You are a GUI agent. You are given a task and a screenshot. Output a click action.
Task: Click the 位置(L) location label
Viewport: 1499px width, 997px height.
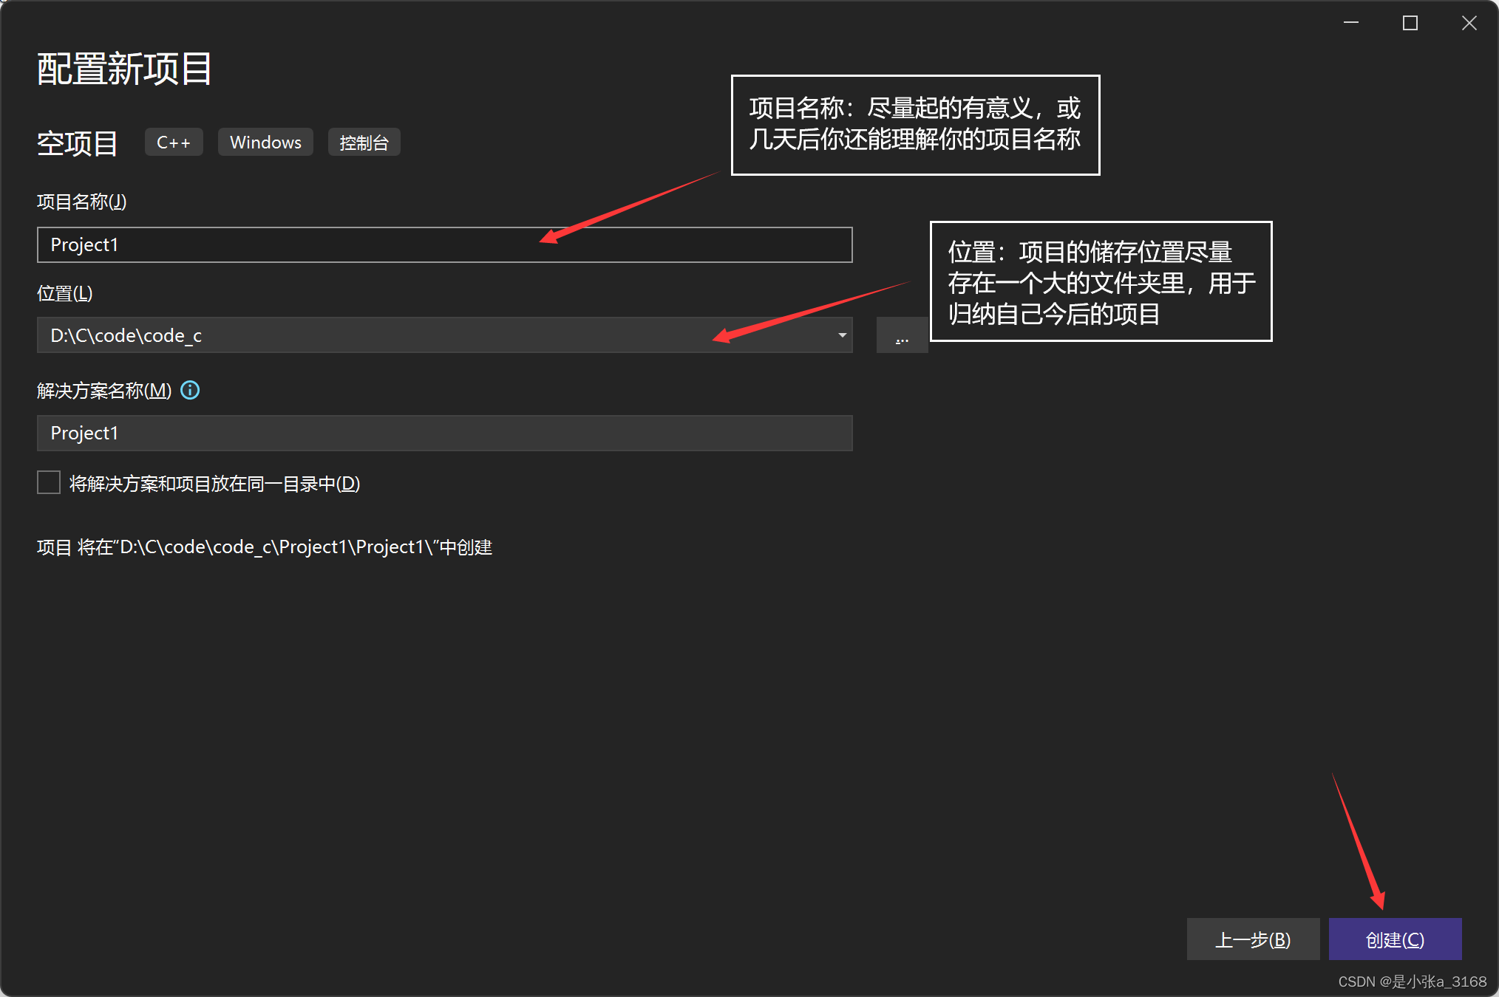[x=65, y=293]
